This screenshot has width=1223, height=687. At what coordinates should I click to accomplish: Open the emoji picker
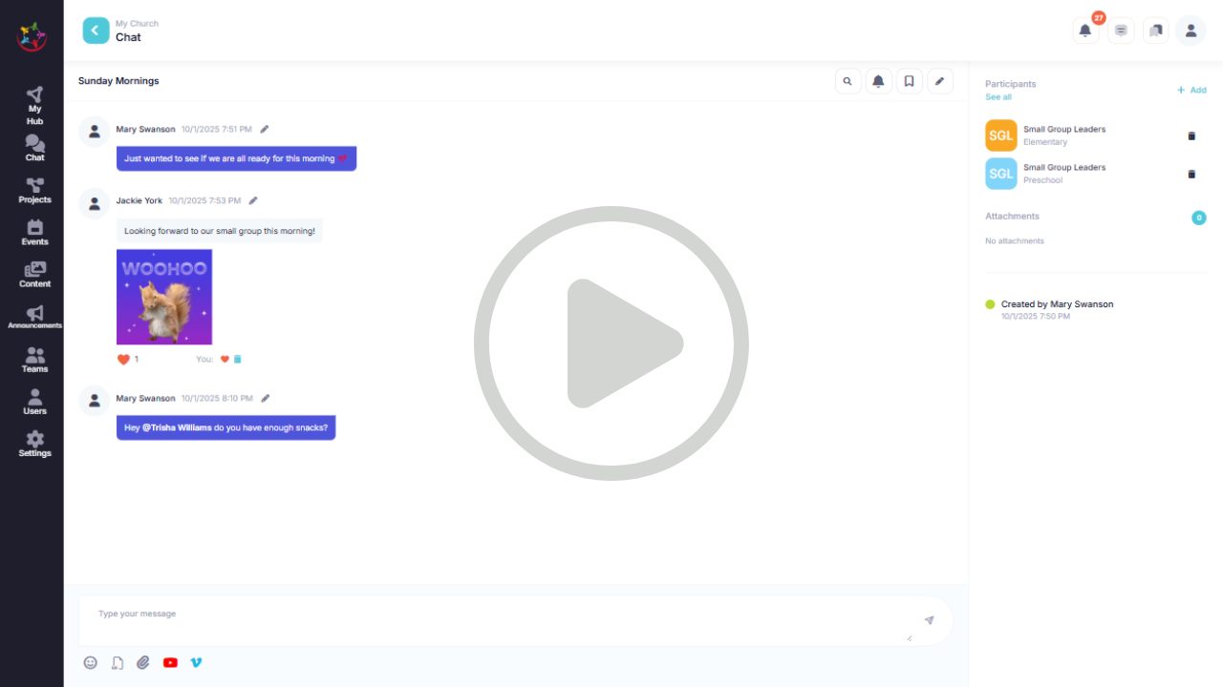(90, 662)
